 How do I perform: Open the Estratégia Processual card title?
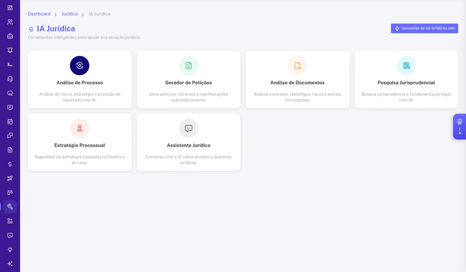pyautogui.click(x=80, y=145)
